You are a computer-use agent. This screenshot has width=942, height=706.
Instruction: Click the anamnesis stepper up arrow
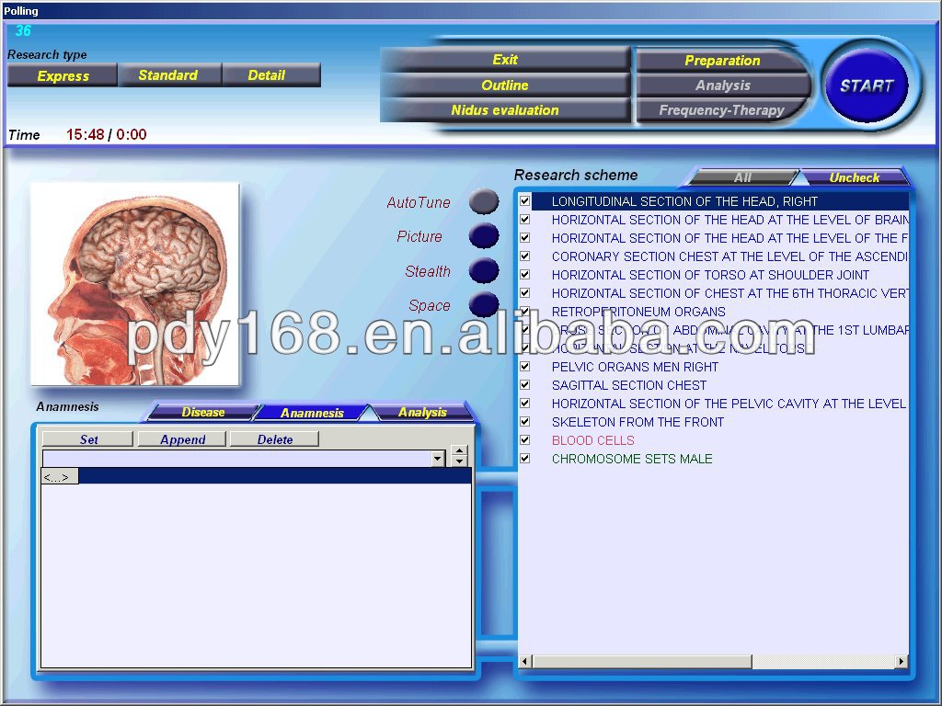point(460,451)
